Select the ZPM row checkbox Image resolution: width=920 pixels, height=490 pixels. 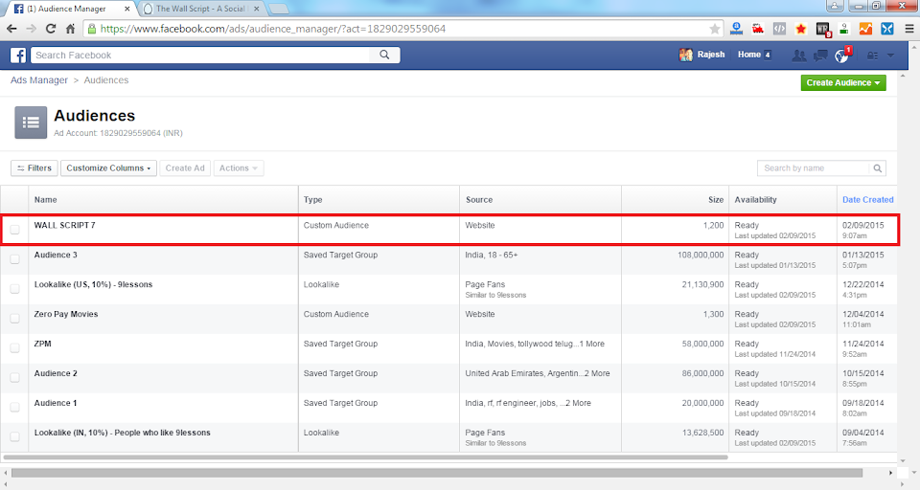pos(14,347)
